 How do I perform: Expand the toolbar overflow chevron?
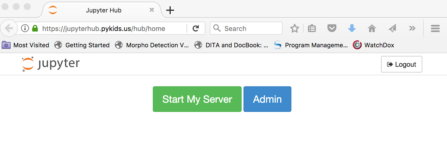pyautogui.click(x=412, y=28)
